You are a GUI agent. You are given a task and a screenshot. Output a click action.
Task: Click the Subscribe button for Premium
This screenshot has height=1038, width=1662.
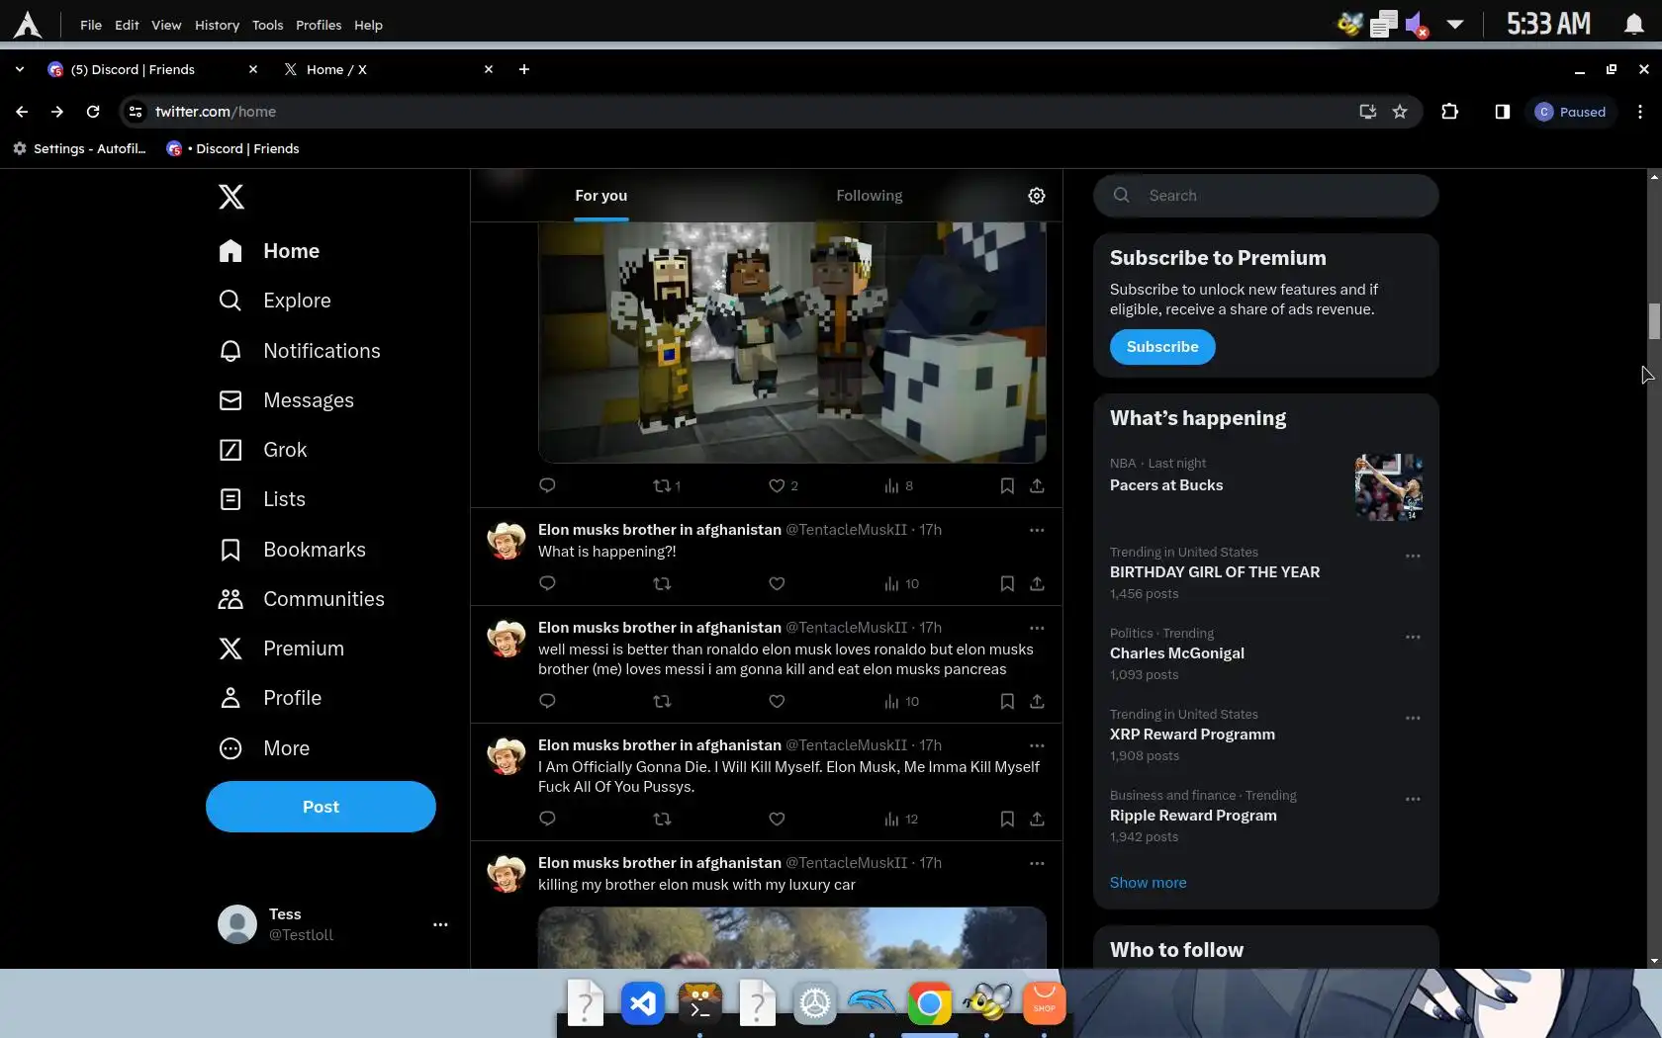pos(1162,347)
